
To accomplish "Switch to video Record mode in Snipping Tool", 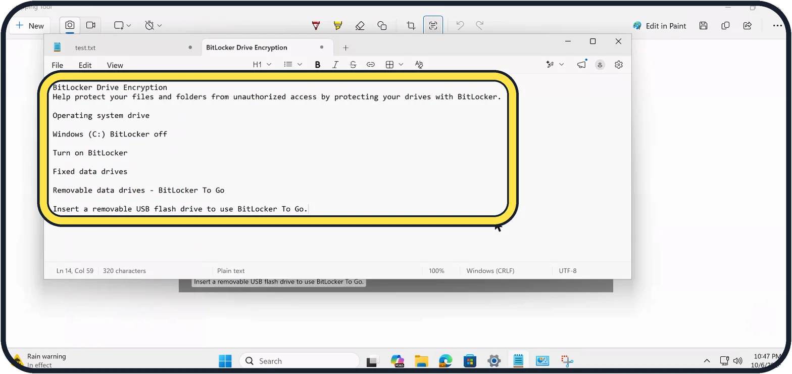I will pyautogui.click(x=91, y=25).
